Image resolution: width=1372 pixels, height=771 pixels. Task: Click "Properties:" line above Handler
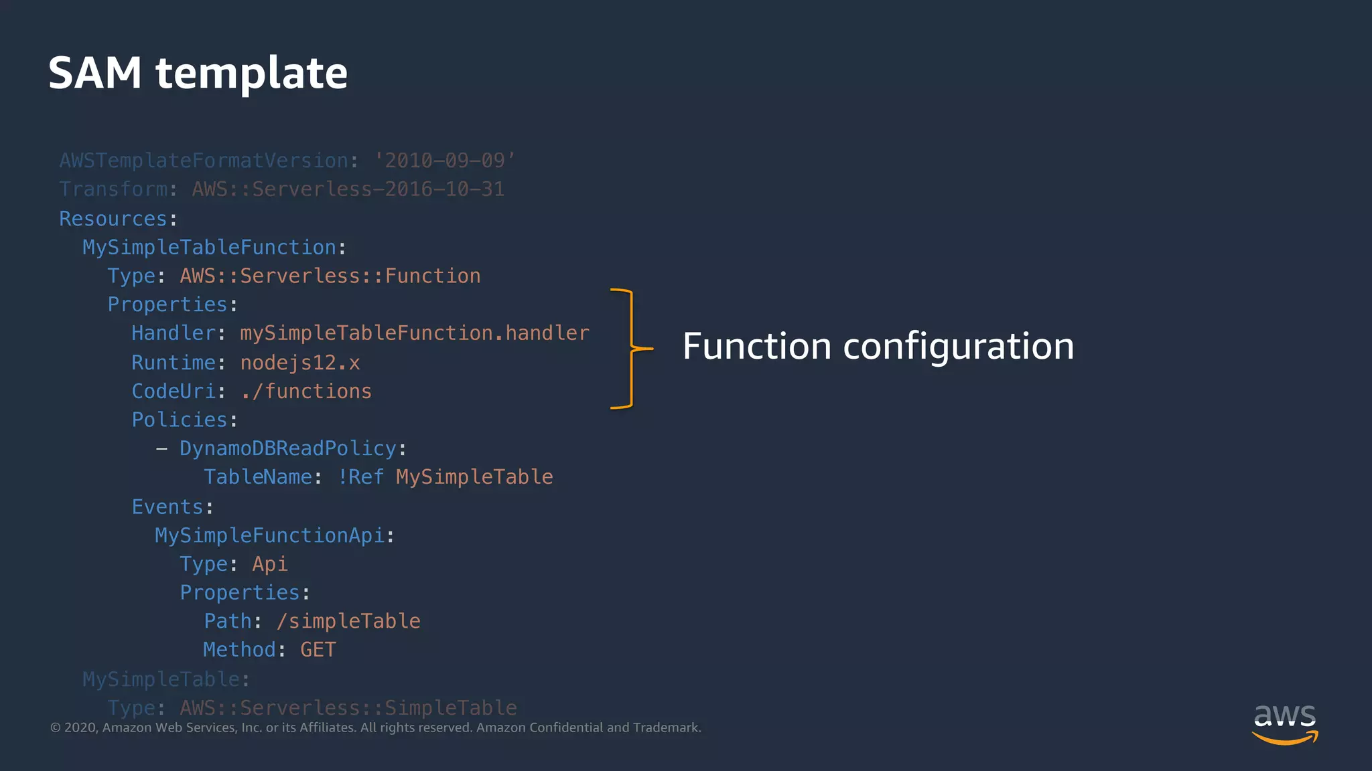pos(173,305)
